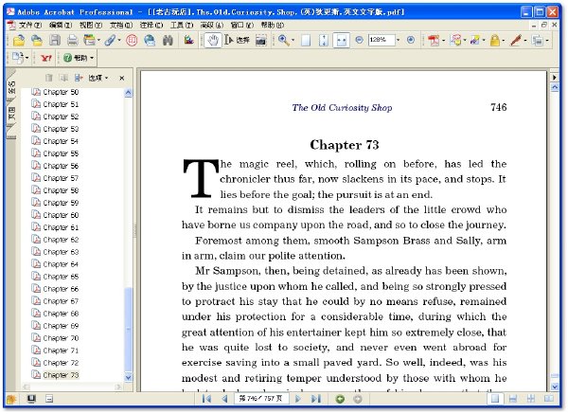568x414 pixels.
Task: Click the green previous view button
Action: (x=340, y=399)
